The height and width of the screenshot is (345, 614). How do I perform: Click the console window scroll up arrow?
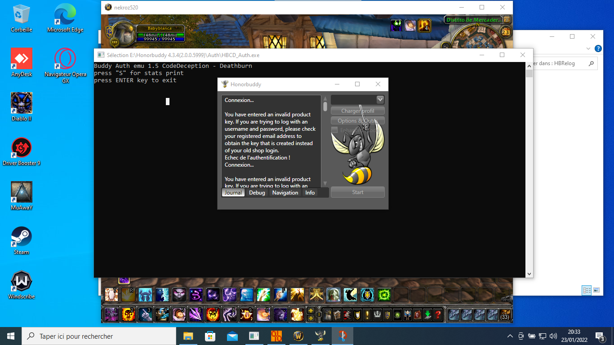[529, 66]
